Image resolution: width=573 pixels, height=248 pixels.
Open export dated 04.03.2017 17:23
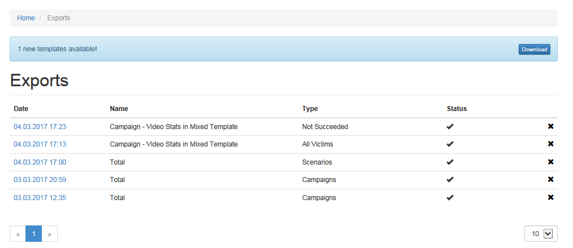coord(40,127)
